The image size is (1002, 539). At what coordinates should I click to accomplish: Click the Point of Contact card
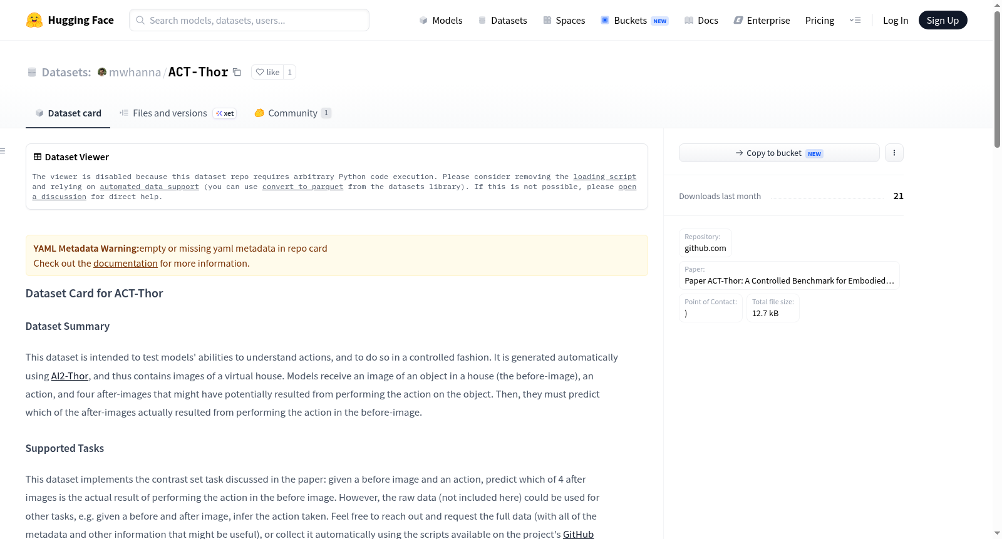711,308
